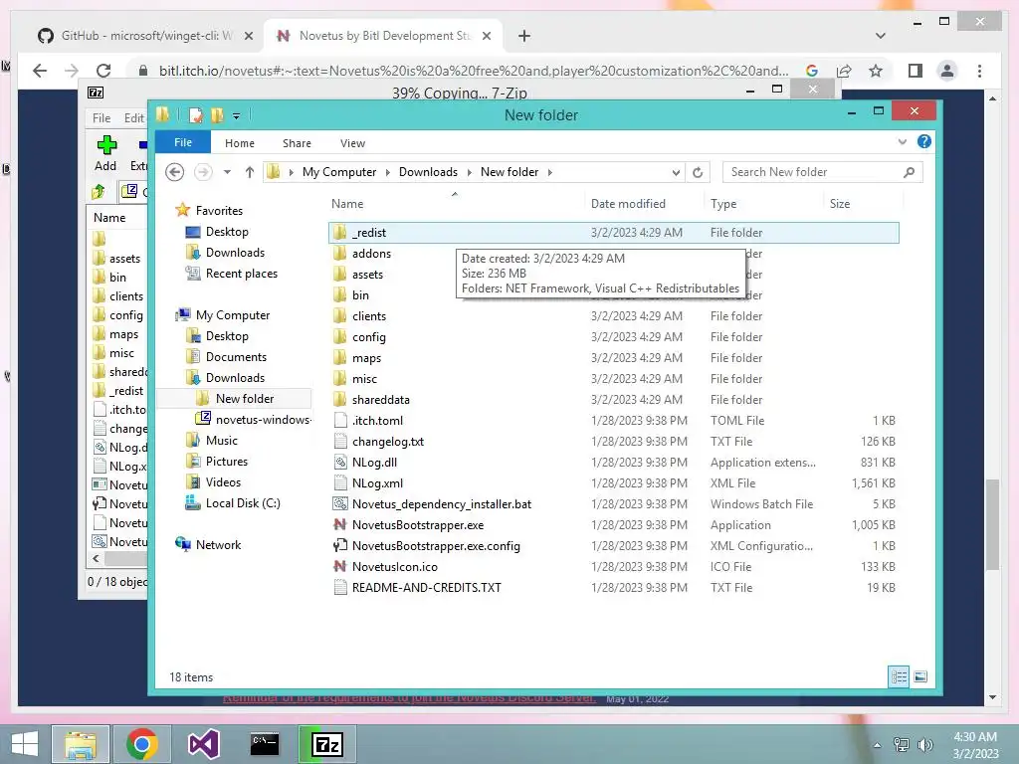Click the Add plus icon in 7-Zip
The height and width of the screenshot is (764, 1019).
[106, 145]
